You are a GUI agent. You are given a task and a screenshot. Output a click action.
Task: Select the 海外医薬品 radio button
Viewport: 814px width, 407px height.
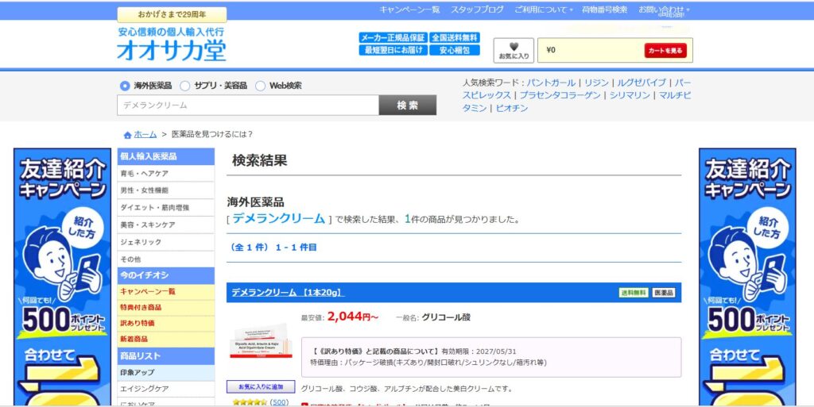125,86
